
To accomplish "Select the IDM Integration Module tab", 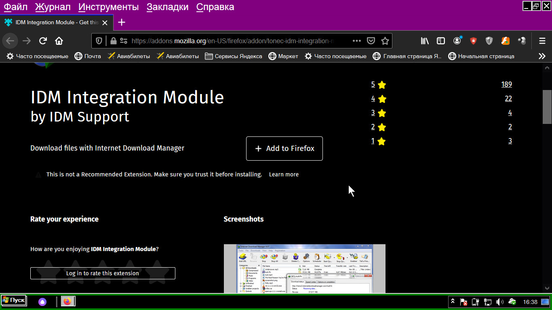I will click(x=57, y=23).
